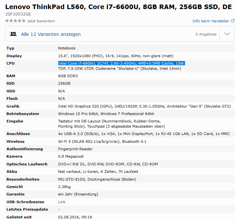Click the Gewicht value '2.38kg'
This screenshot has width=235, height=220.
click(x=64, y=187)
